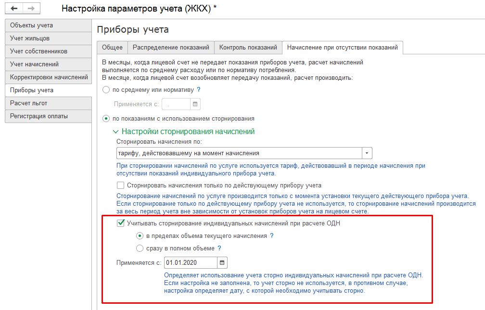485x310 pixels.
Task: Open 'Расчет льгот' section in sidebar
Action: coord(48,103)
